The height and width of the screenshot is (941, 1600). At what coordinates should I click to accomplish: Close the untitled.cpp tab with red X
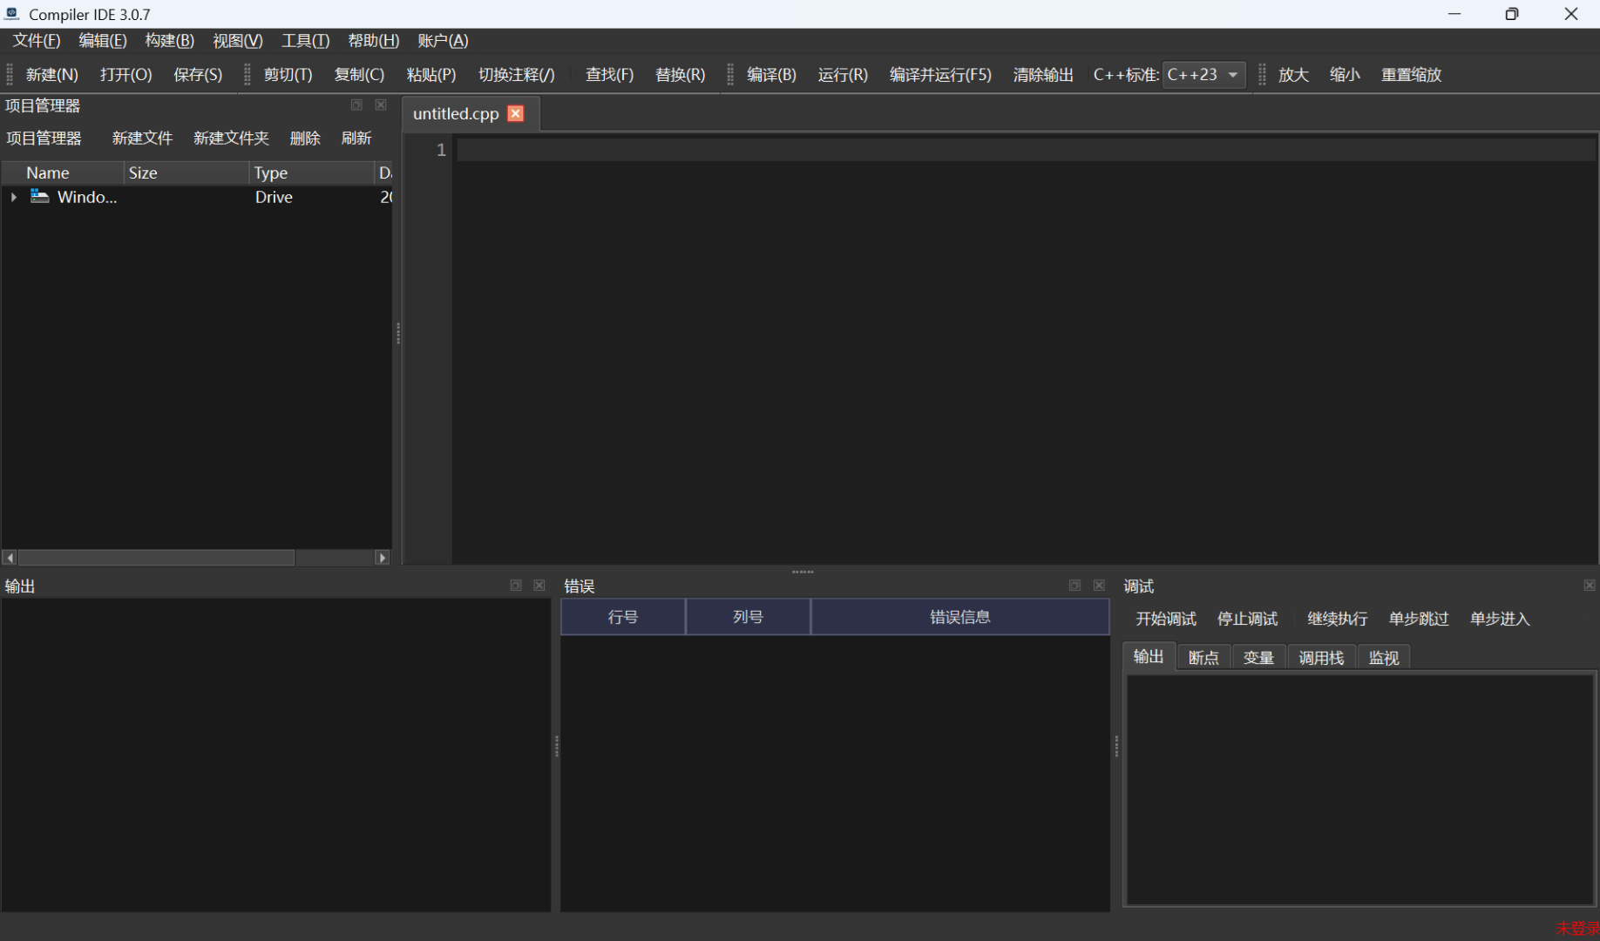point(516,113)
